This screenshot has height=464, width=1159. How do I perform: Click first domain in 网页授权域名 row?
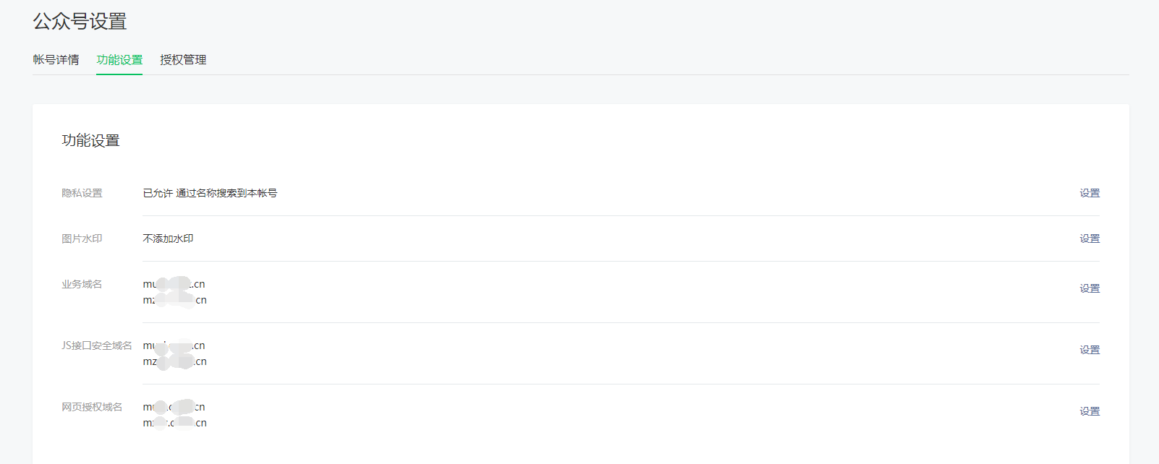[x=174, y=407]
